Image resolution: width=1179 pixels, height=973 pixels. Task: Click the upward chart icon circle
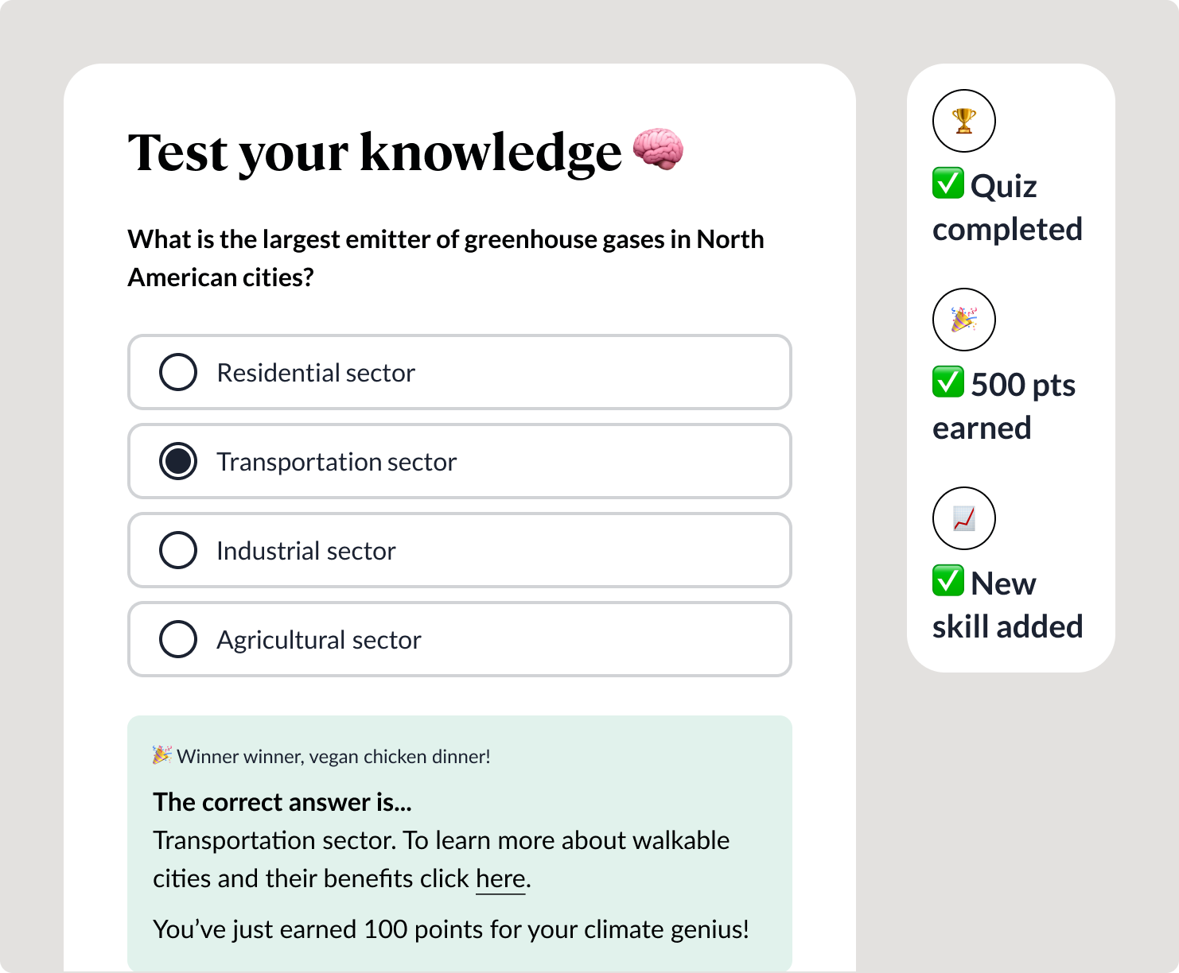click(963, 518)
